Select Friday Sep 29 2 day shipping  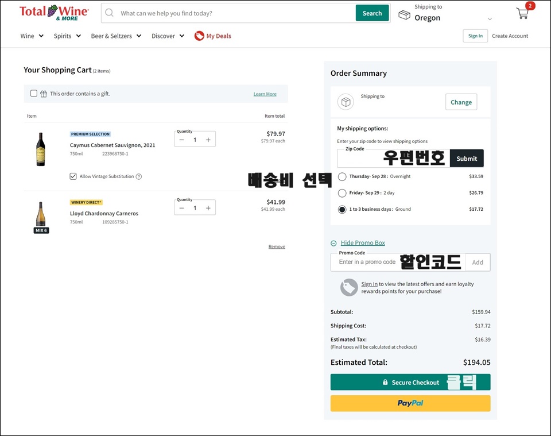(342, 192)
